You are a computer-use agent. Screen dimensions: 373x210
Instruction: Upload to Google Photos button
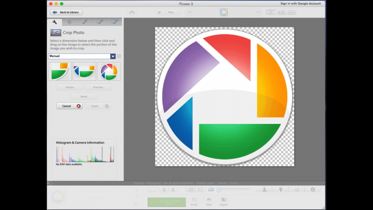(x=166, y=202)
